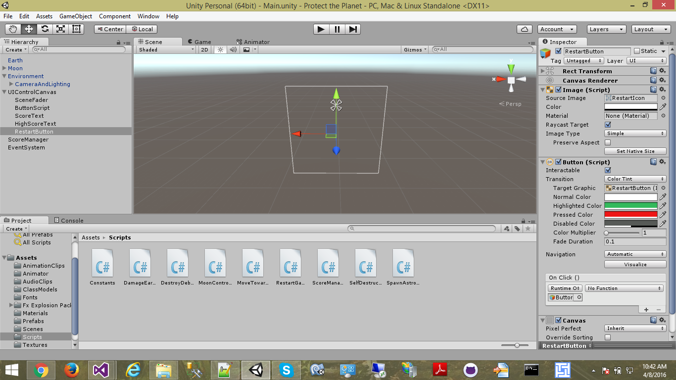This screenshot has width=676, height=380.
Task: Open Skype from taskbar
Action: coord(286,370)
